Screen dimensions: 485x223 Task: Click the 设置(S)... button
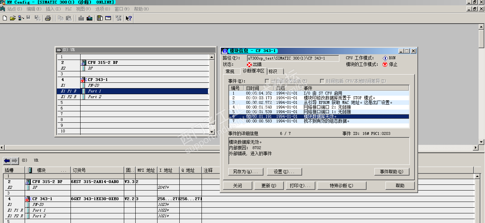pyautogui.click(x=284, y=172)
